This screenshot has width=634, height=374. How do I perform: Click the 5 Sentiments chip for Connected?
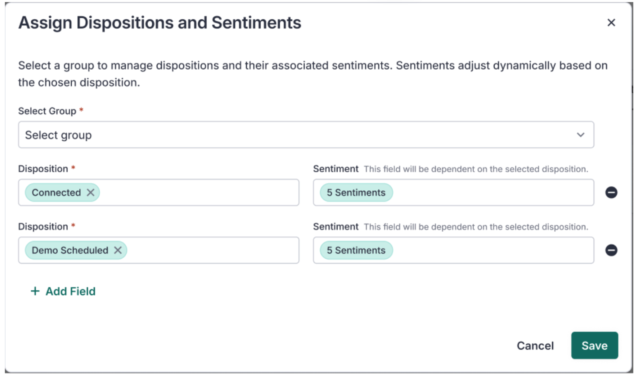pos(356,192)
